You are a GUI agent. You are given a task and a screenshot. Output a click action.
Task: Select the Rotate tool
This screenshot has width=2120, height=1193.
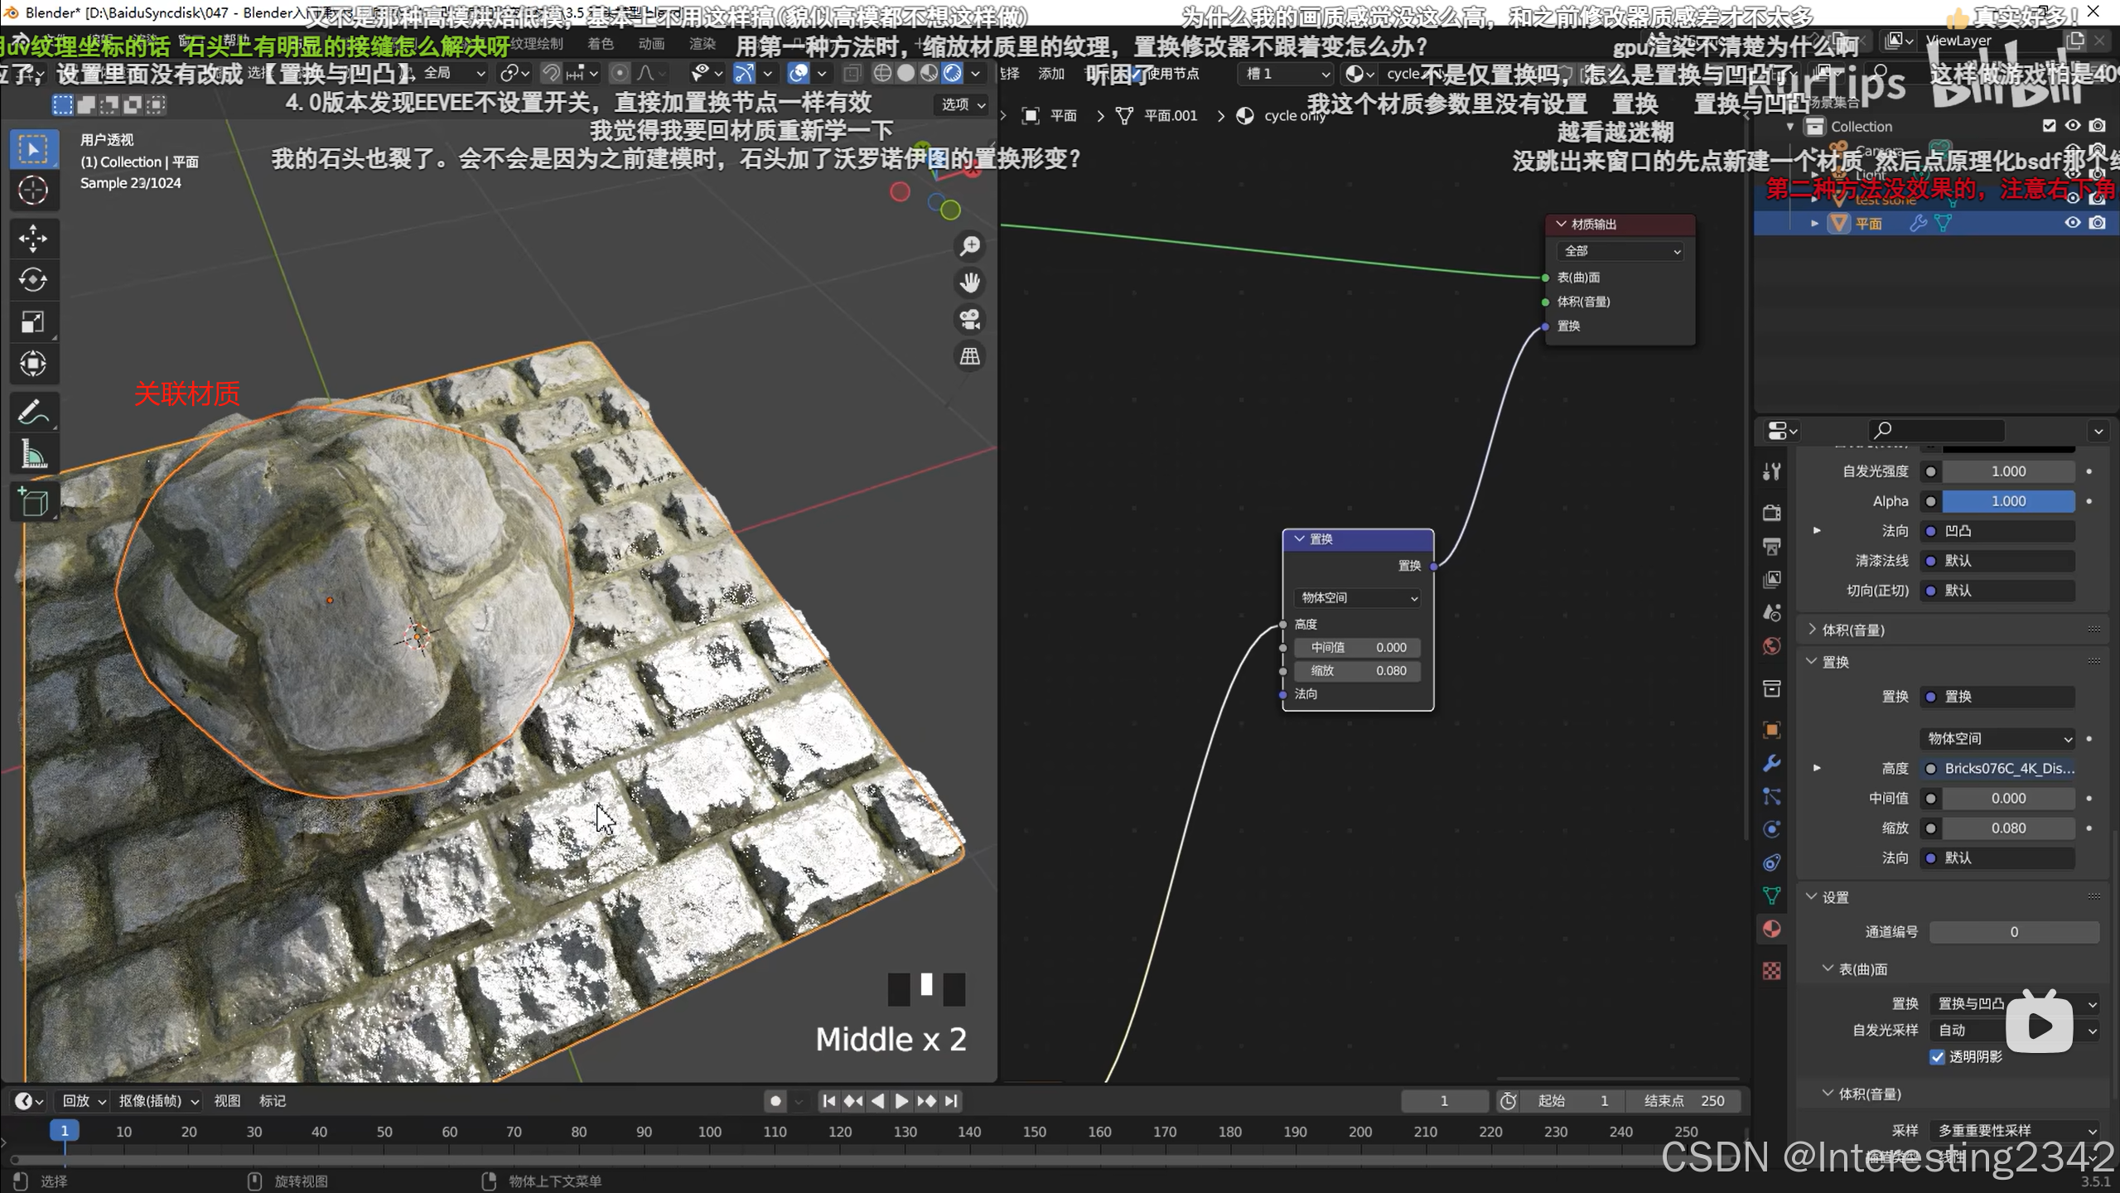(x=33, y=280)
